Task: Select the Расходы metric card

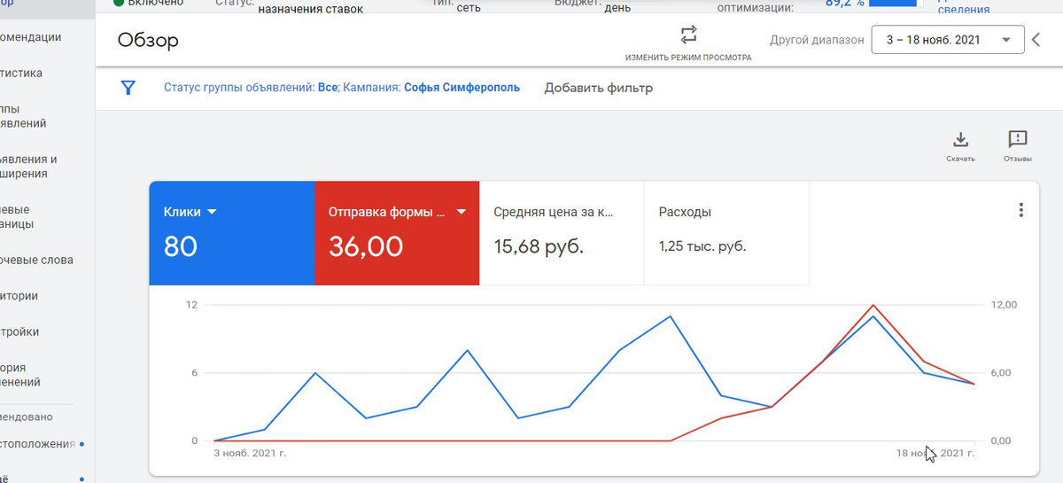Action: [726, 233]
